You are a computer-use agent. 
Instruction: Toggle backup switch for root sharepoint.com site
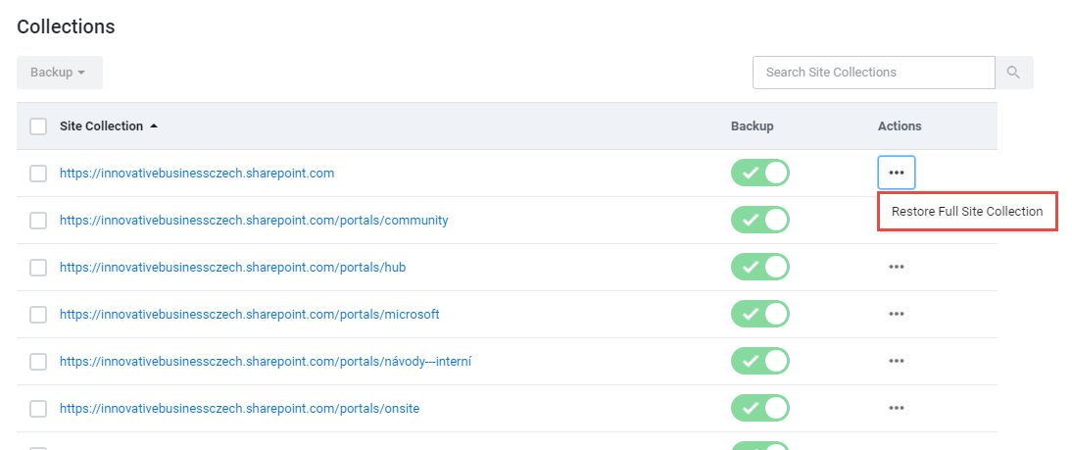pos(760,173)
